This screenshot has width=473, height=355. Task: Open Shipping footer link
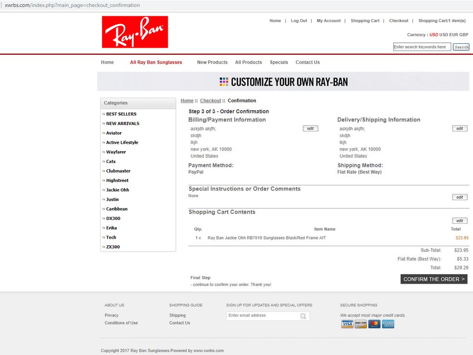pyautogui.click(x=178, y=315)
